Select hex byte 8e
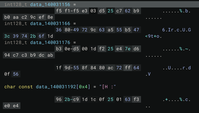Screen dimensions: 199x113 (50, 17)
